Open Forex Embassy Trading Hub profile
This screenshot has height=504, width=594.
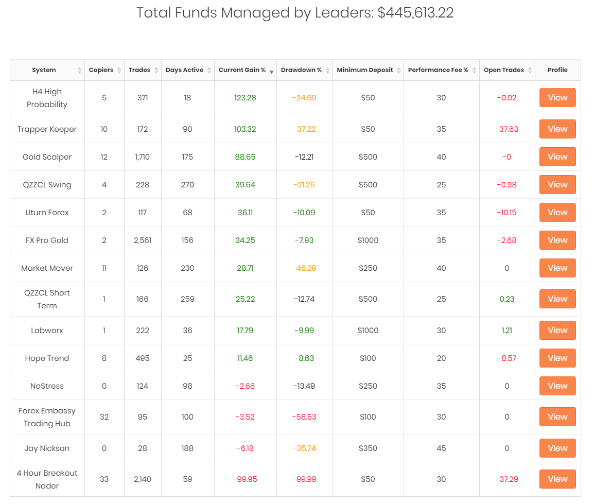(557, 417)
